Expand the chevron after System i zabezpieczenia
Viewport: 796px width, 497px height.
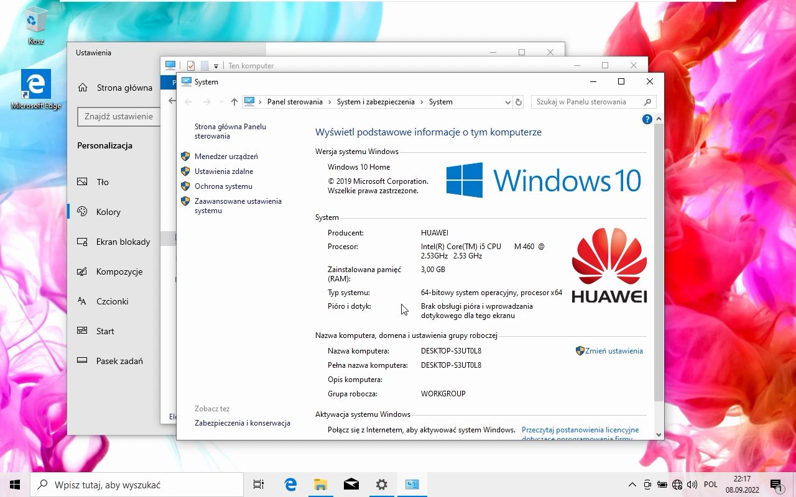pos(422,102)
